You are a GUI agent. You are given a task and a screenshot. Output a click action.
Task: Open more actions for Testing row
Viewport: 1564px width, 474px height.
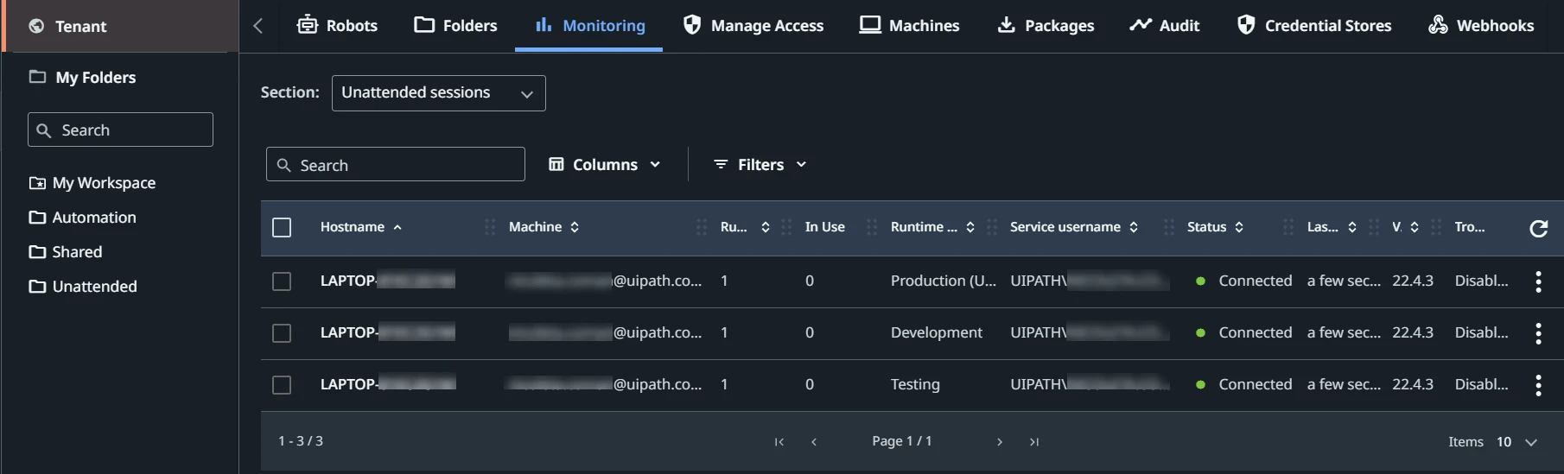1538,385
